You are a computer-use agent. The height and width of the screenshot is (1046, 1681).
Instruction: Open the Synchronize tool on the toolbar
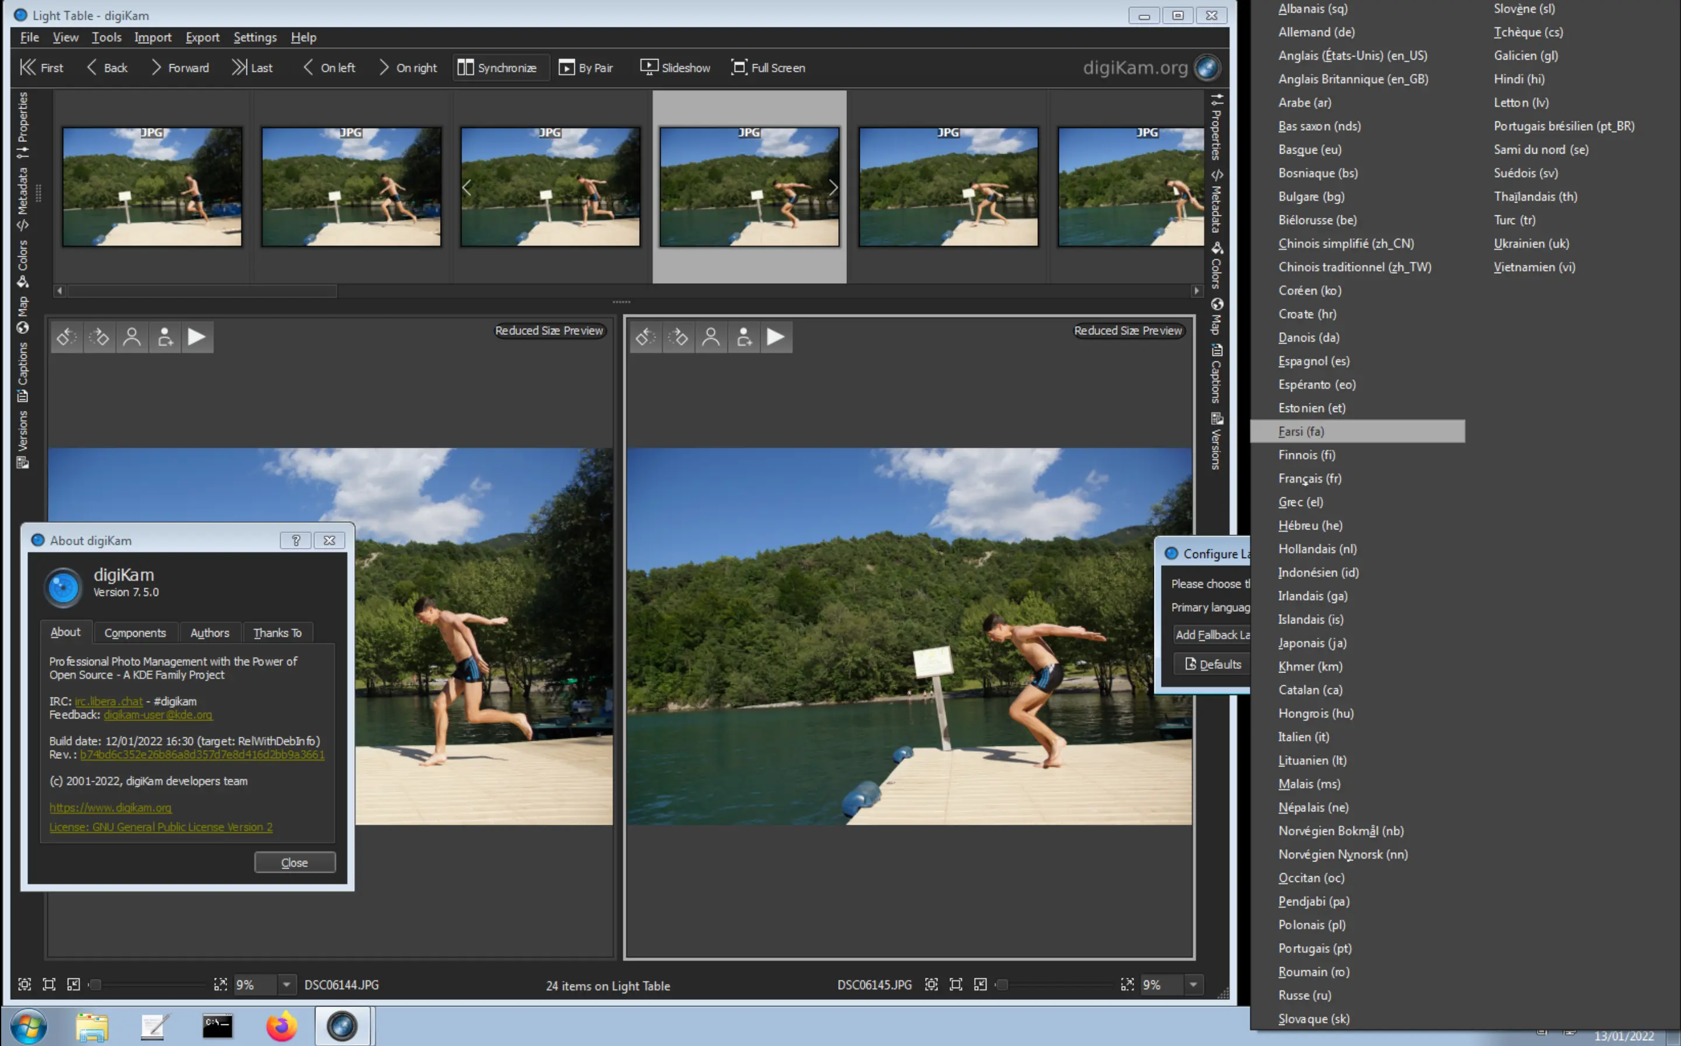click(x=500, y=67)
